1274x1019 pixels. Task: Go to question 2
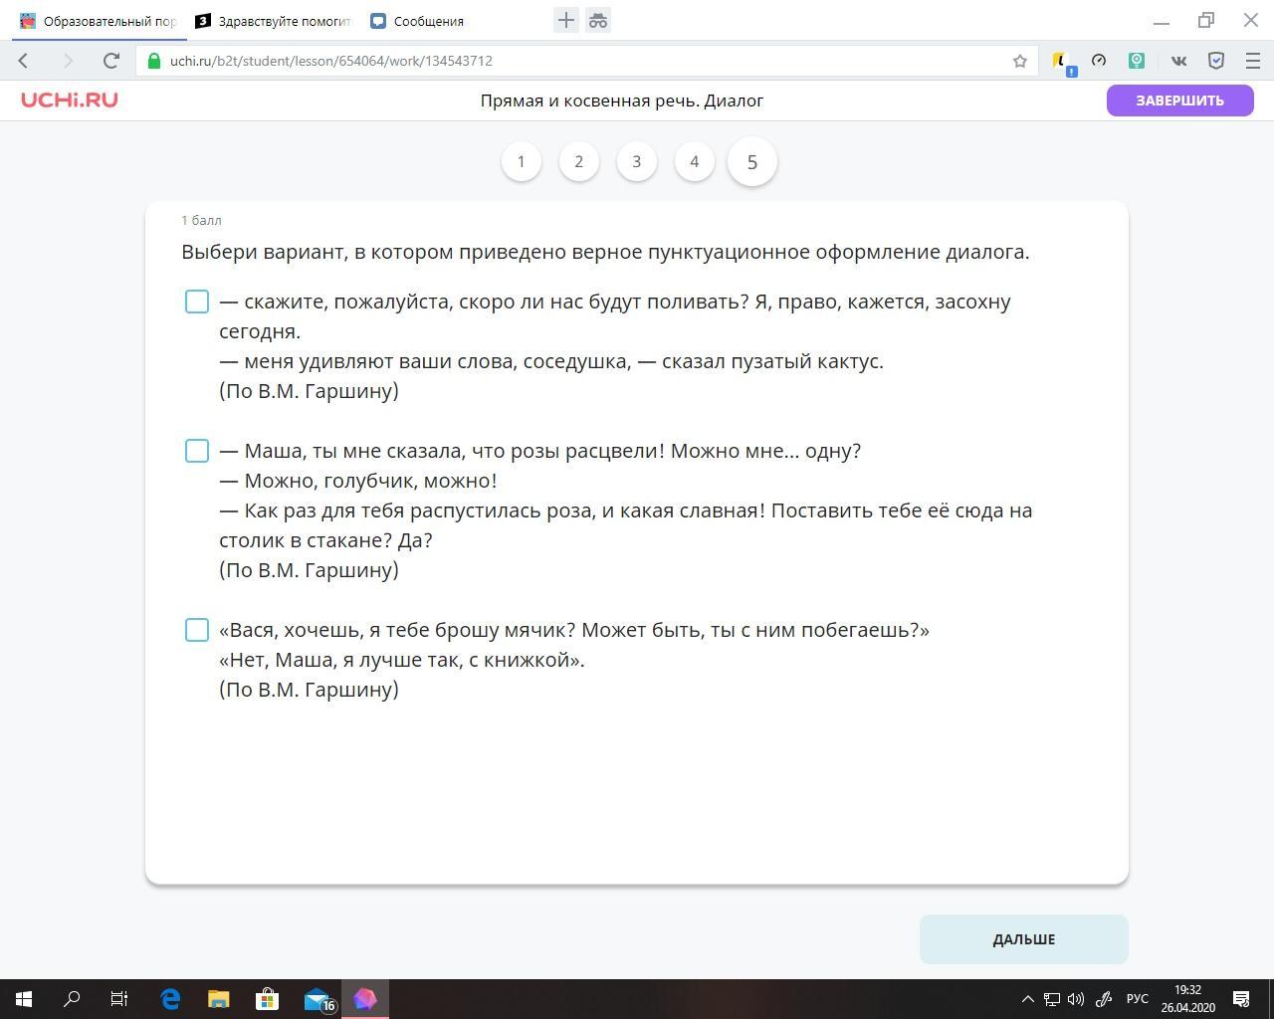(x=579, y=161)
